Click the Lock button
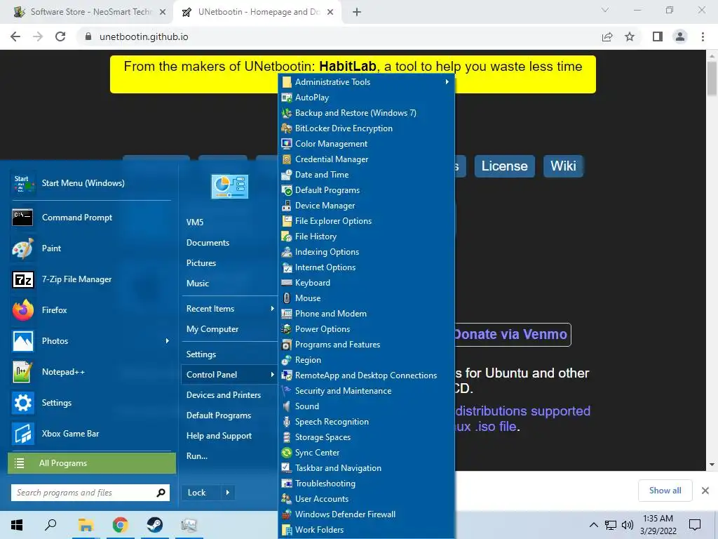The width and height of the screenshot is (718, 539). point(201,493)
